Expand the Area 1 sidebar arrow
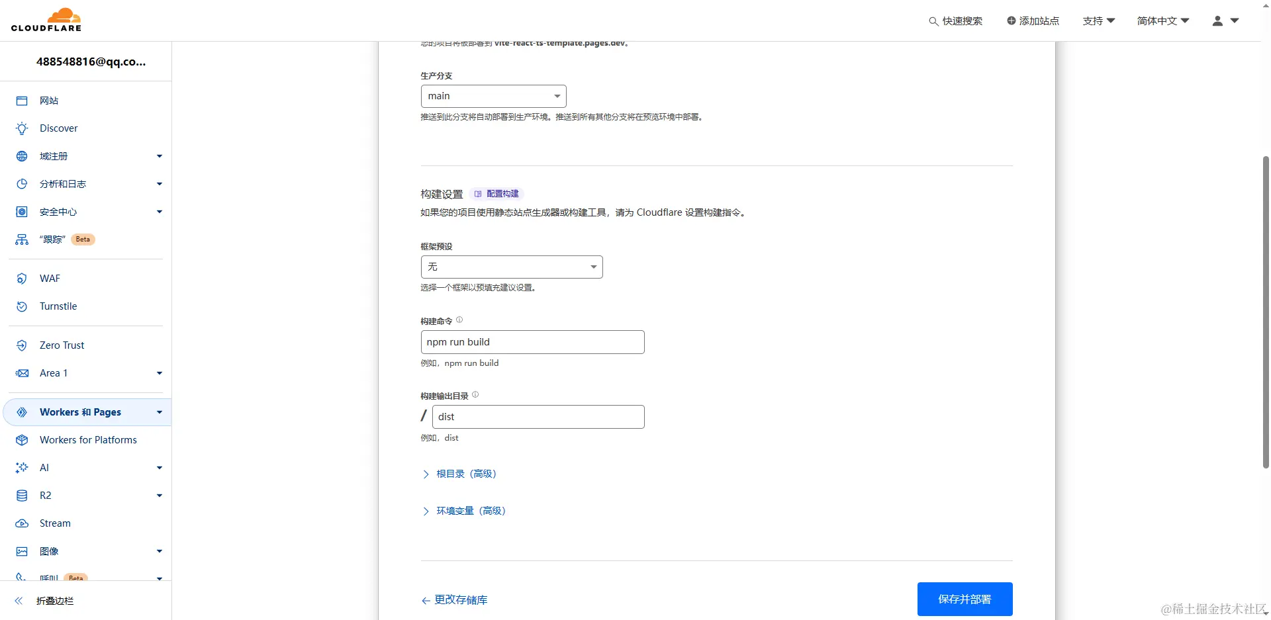 [159, 373]
